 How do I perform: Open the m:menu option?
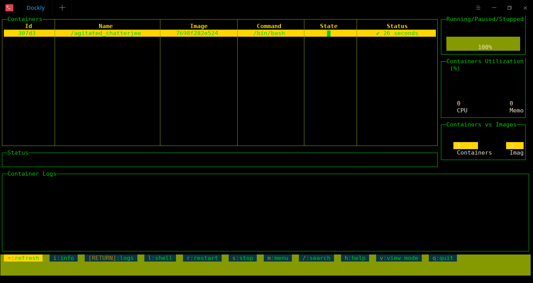pos(278,258)
